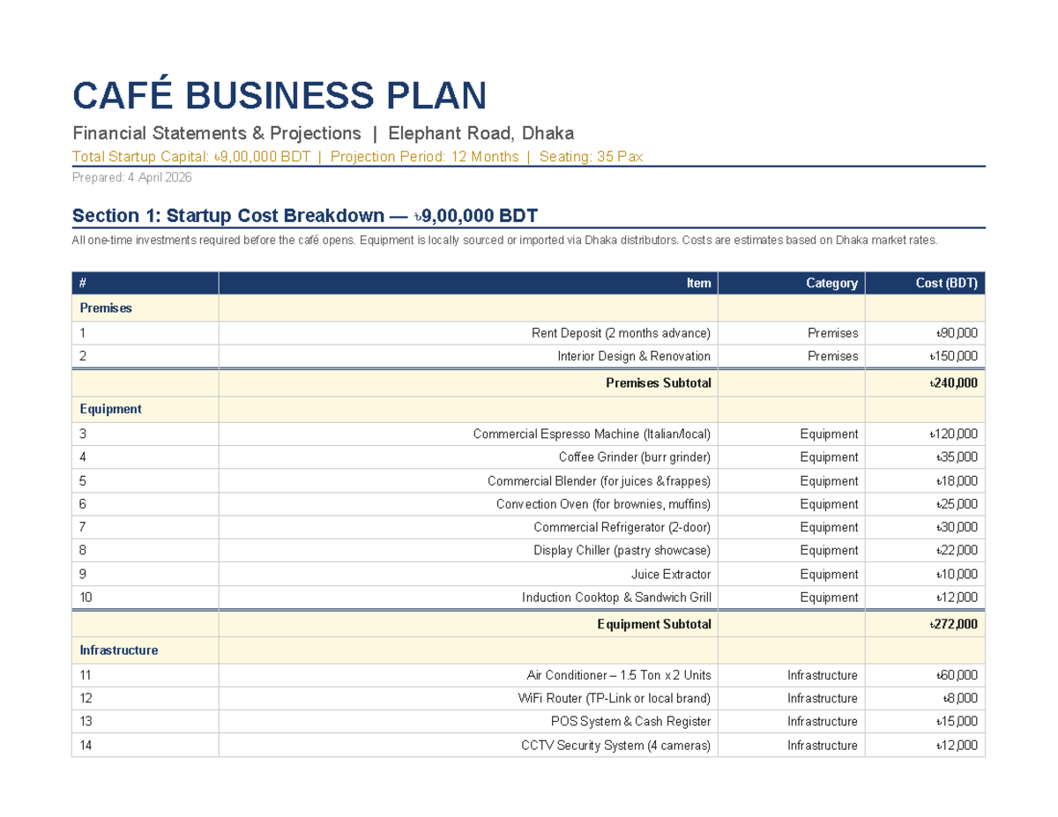1058x817 pixels.
Task: Click the ৳22,000 cost cell
Action: click(925, 551)
